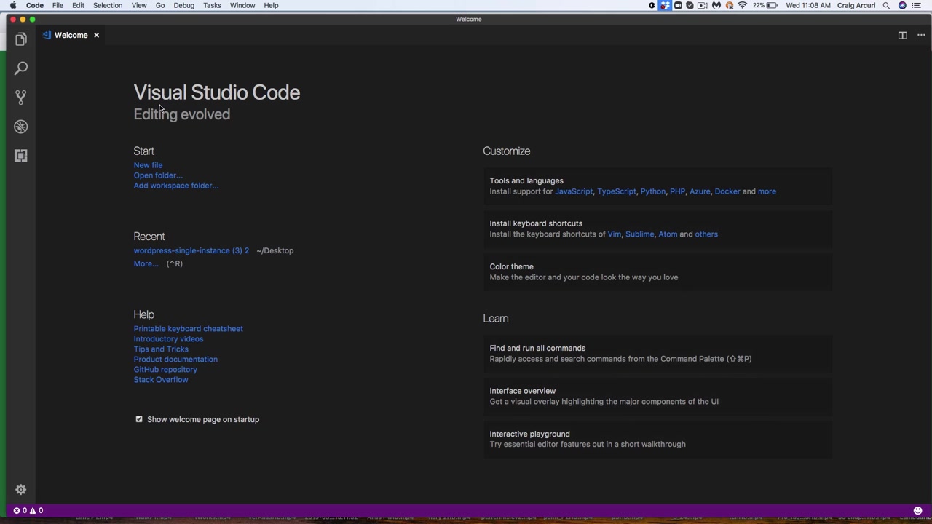The height and width of the screenshot is (524, 932).
Task: Open macOS Spotlight search icon
Action: (886, 5)
